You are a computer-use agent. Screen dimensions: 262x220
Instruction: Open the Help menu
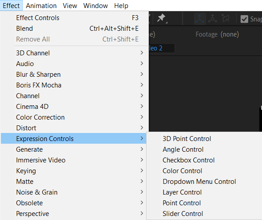pyautogui.click(x=121, y=6)
